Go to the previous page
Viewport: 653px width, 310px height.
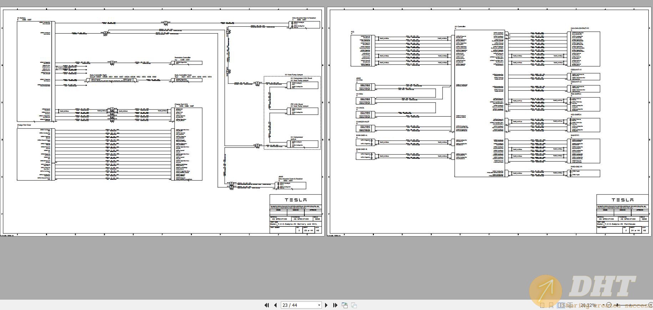pos(275,305)
